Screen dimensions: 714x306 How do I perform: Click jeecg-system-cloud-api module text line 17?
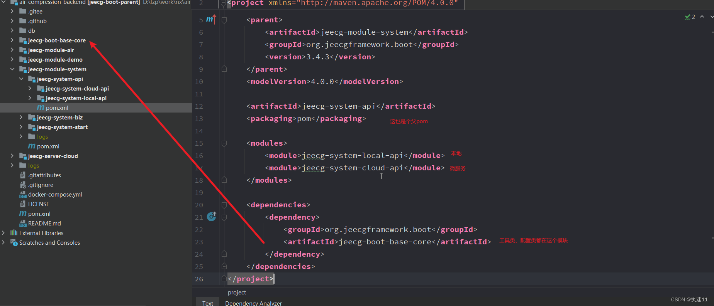[x=352, y=168]
